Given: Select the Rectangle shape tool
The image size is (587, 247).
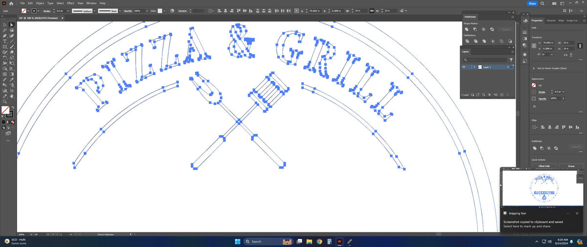Looking at the screenshot, I should (x=5, y=46).
